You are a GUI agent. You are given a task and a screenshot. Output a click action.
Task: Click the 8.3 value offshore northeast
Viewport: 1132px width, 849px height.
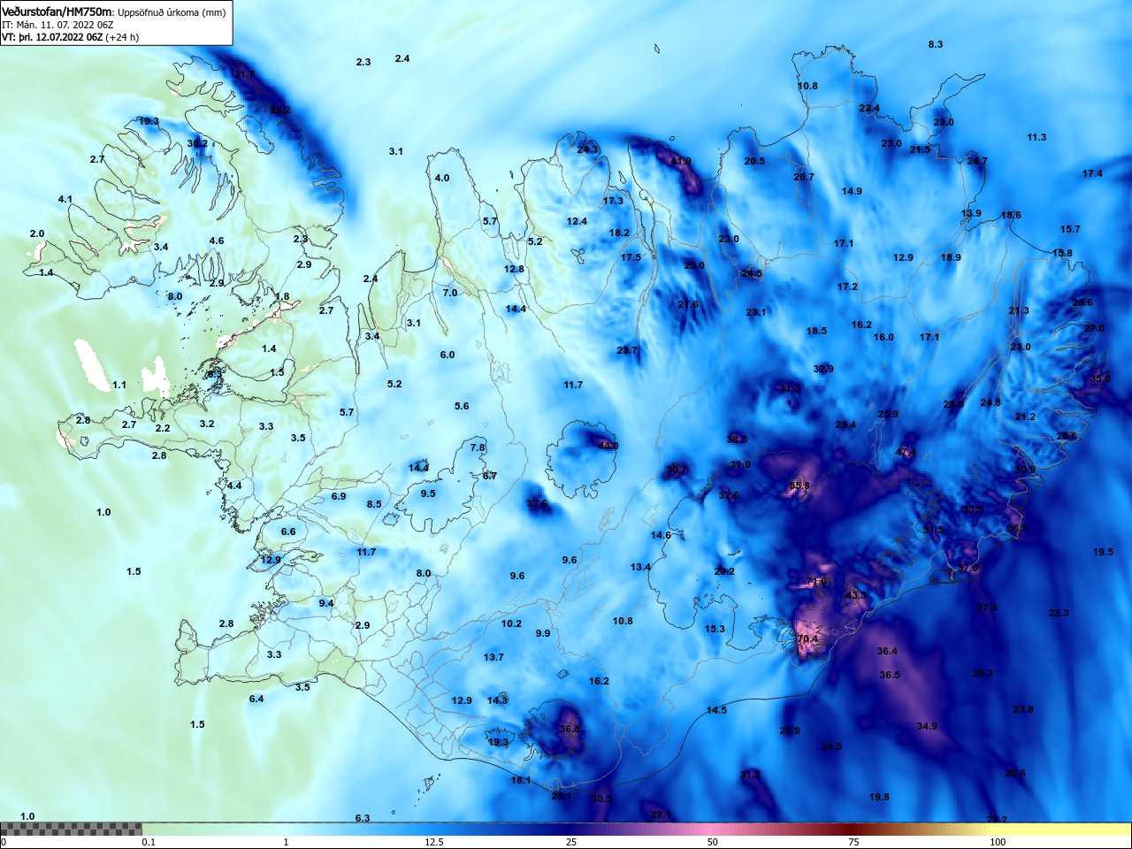click(936, 44)
